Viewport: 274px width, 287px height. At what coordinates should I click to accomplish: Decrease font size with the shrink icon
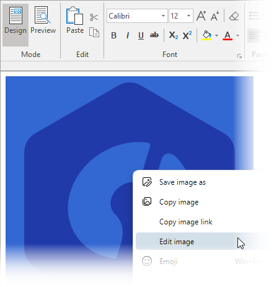[214, 16]
